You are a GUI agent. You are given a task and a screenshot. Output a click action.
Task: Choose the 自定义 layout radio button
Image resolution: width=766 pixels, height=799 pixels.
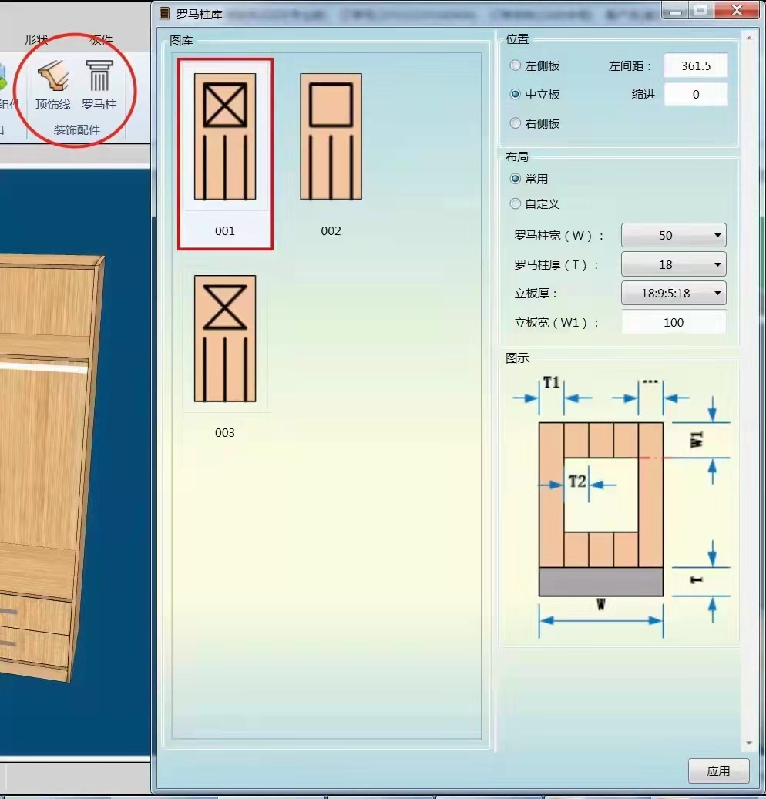(x=516, y=204)
